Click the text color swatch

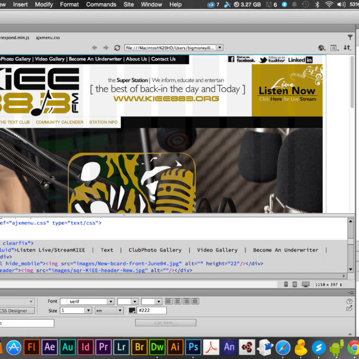pos(132,311)
